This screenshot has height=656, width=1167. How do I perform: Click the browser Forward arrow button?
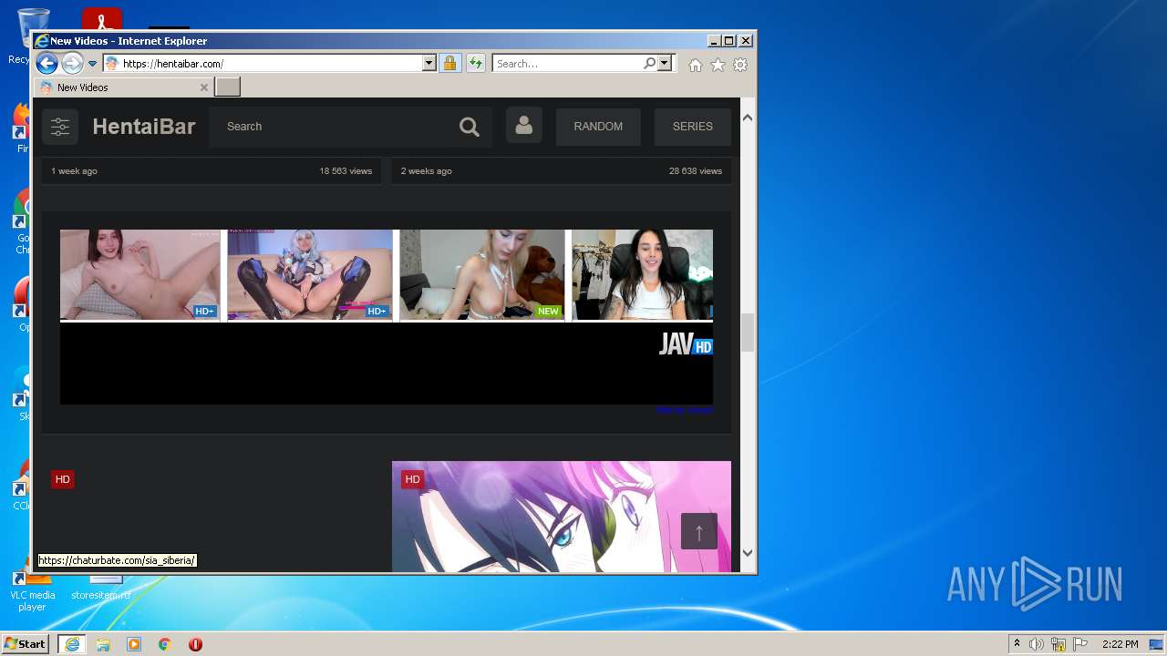(x=72, y=64)
